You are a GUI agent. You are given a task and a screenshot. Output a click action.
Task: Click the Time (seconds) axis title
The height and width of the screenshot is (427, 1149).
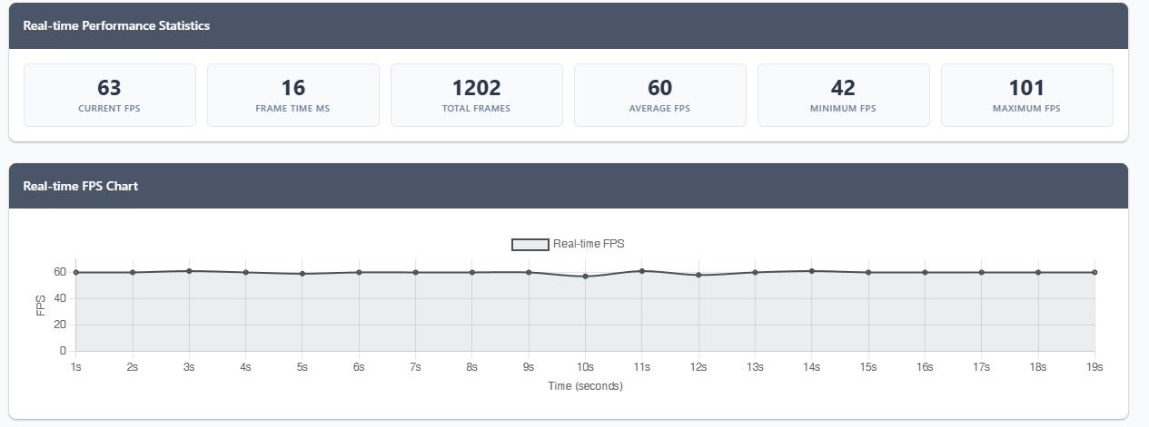(585, 386)
